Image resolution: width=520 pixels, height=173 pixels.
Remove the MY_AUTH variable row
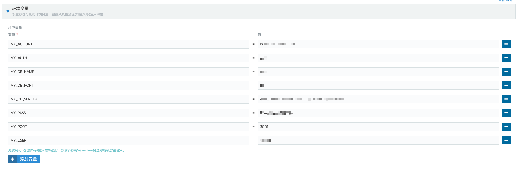coord(506,58)
